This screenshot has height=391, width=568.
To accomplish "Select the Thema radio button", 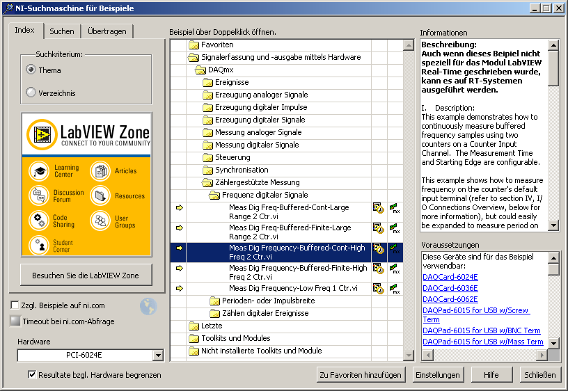I will (31, 69).
